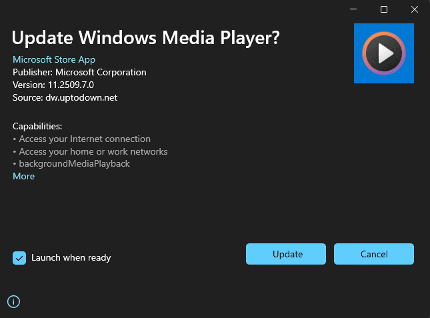The width and height of the screenshot is (430, 318).
Task: Click the 'Update Windows Media Player?' heading
Action: 146,38
